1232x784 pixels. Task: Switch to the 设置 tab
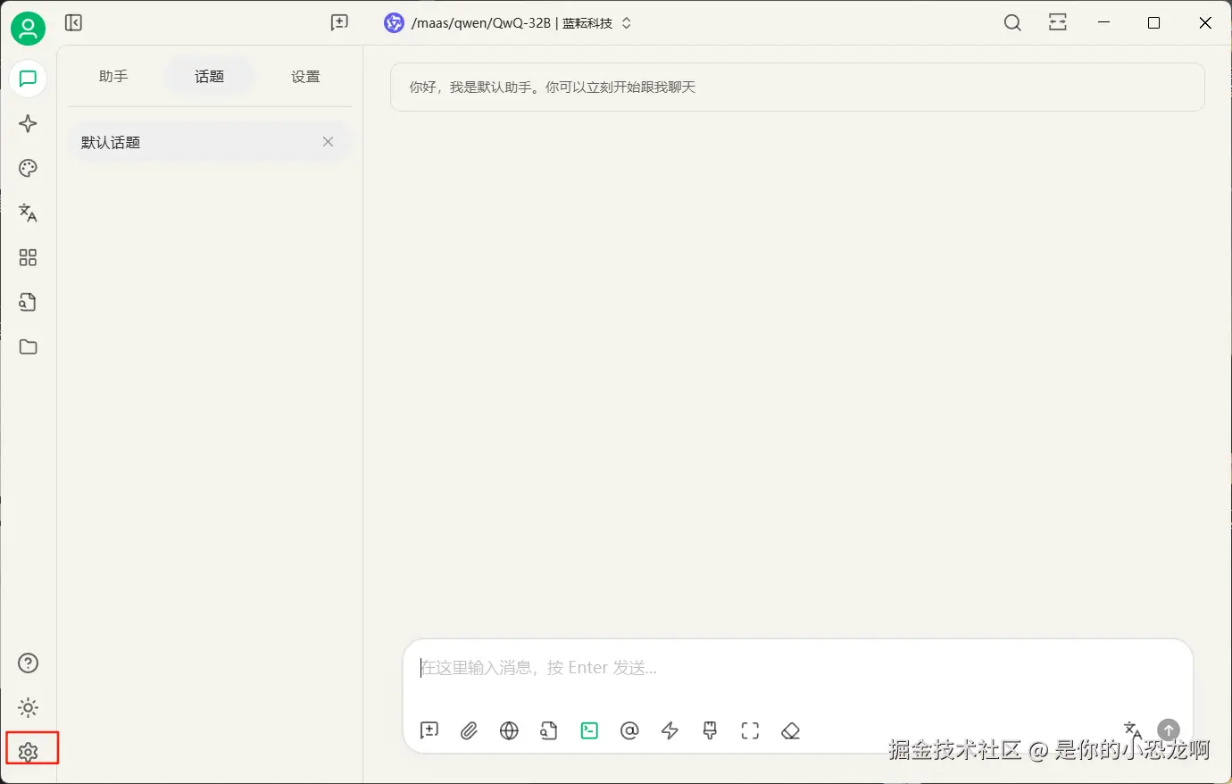[305, 77]
